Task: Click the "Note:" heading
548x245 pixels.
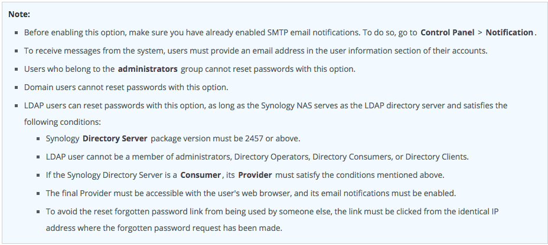Action: (19, 14)
